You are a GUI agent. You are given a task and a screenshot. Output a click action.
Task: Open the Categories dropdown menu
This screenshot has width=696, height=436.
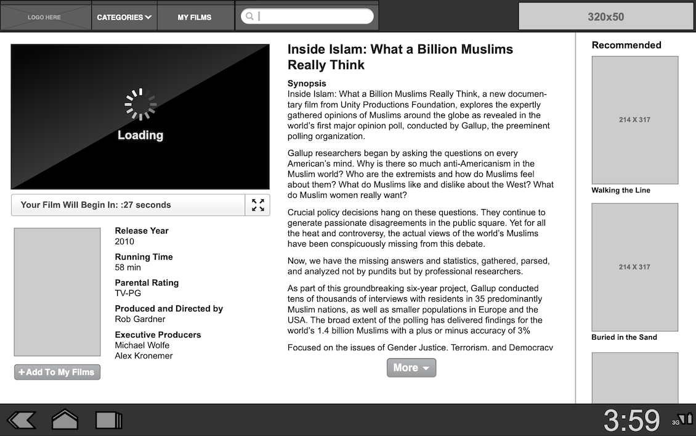(x=124, y=17)
